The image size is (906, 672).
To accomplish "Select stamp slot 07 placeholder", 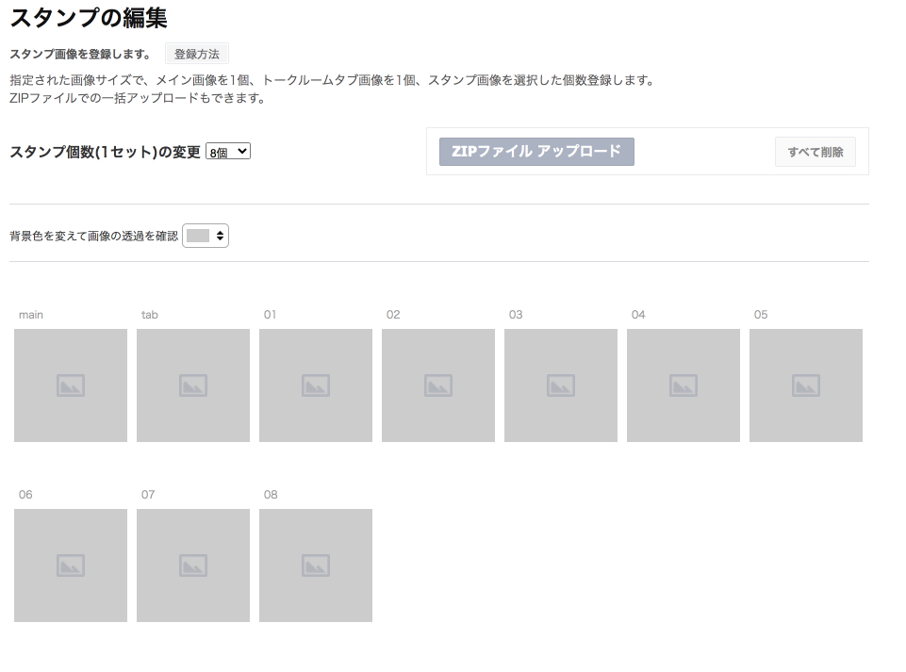I will [x=193, y=565].
